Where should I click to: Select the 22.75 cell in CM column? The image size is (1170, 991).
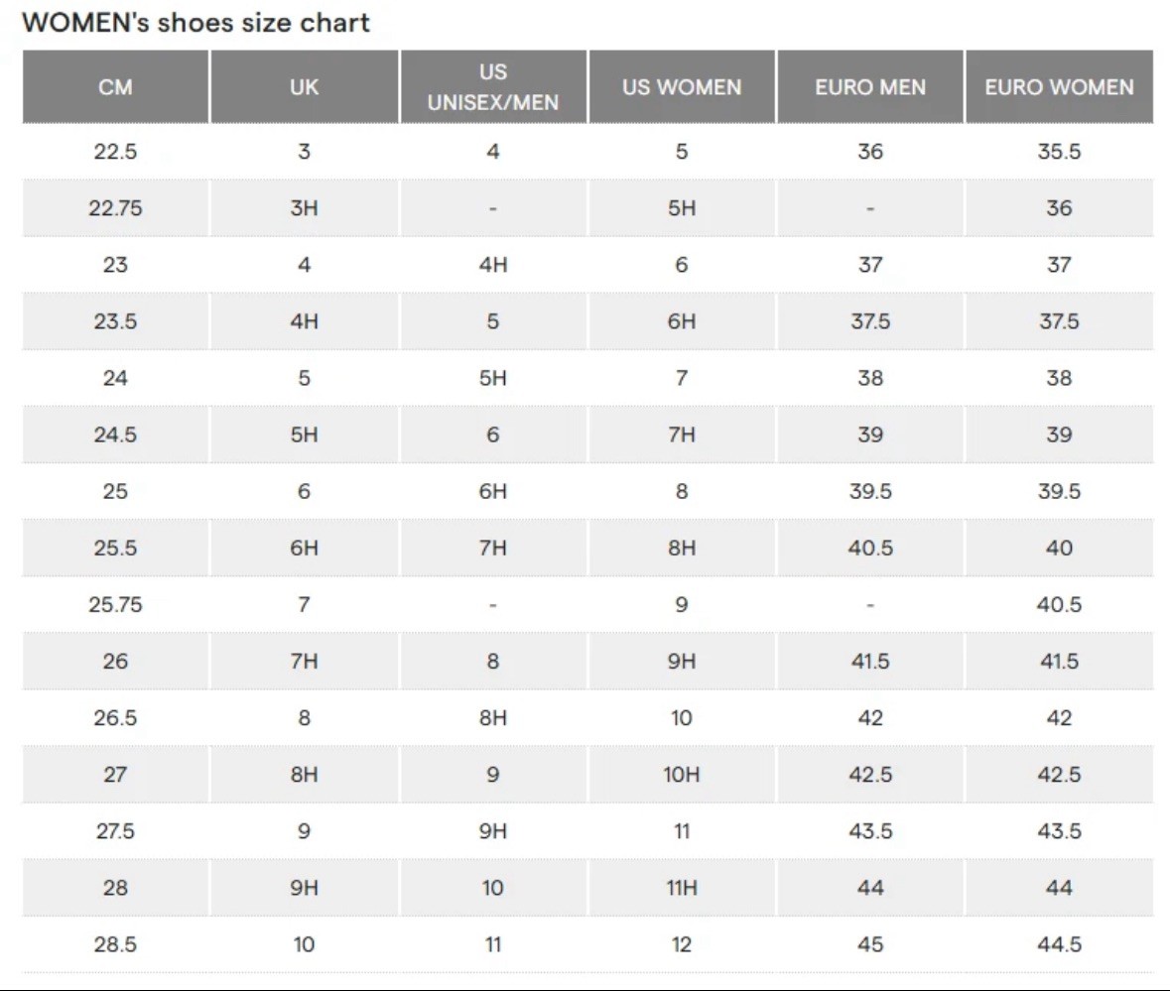(x=115, y=208)
